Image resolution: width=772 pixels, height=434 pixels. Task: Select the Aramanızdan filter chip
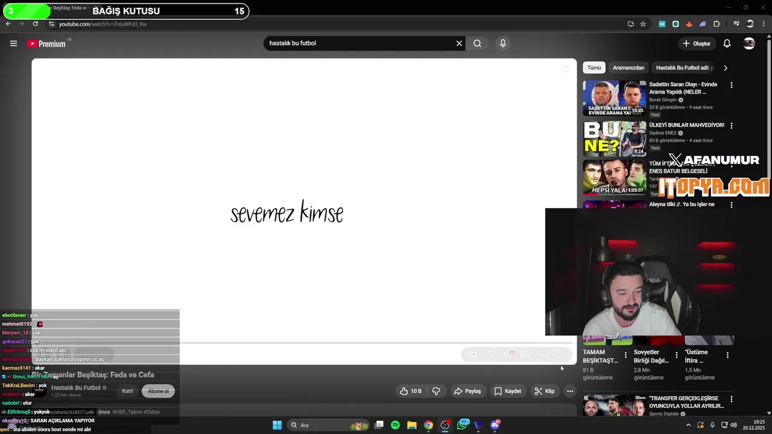coord(628,68)
